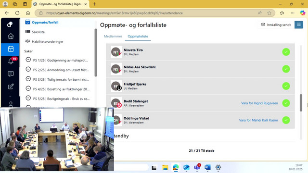Expand case PS 1/25 Godkjenning av møteprot
Image resolution: width=308 pixels, height=173 pixels.
coord(57,60)
